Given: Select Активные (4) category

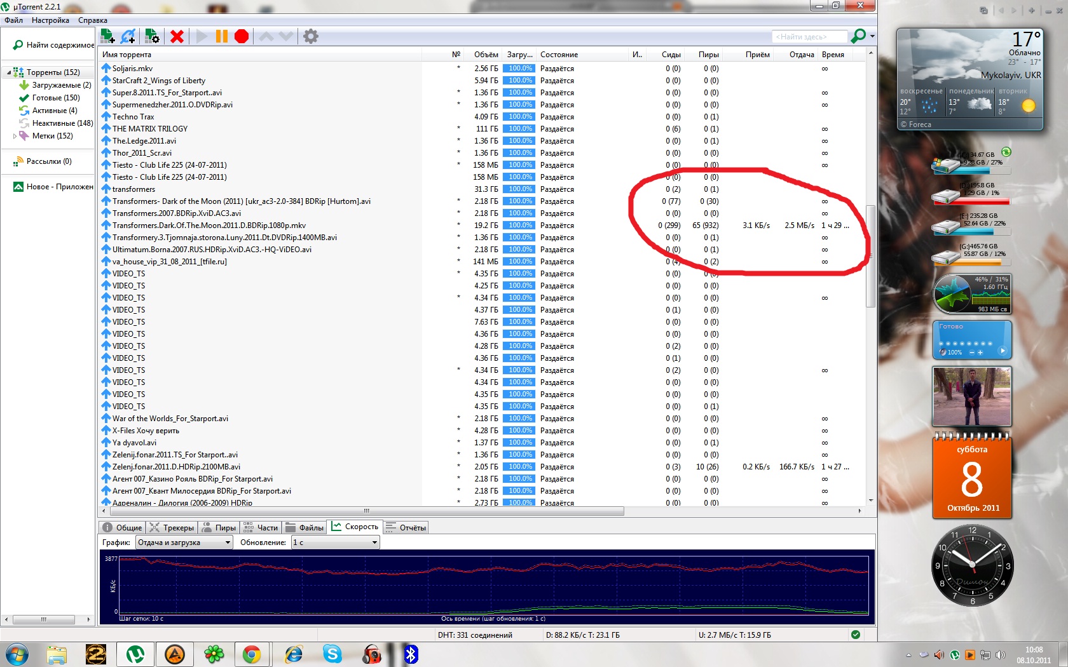Looking at the screenshot, I should [x=48, y=111].
